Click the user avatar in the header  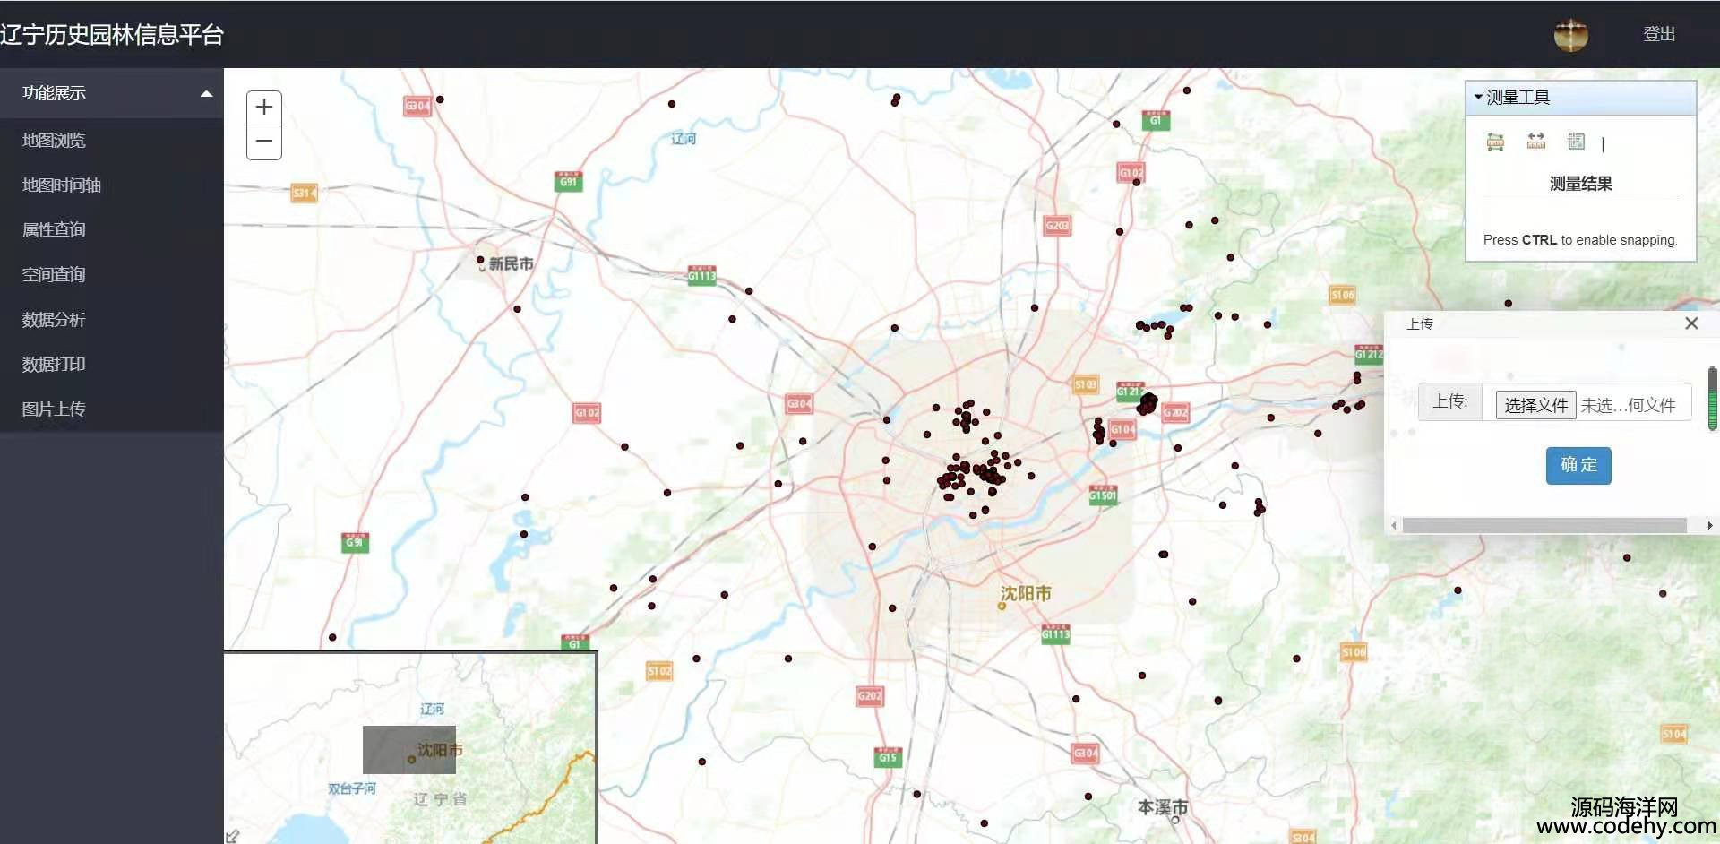point(1570,35)
